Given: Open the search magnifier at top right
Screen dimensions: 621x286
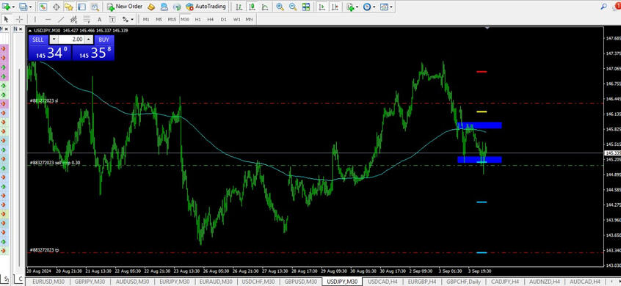Looking at the screenshot, I should click(603, 7).
